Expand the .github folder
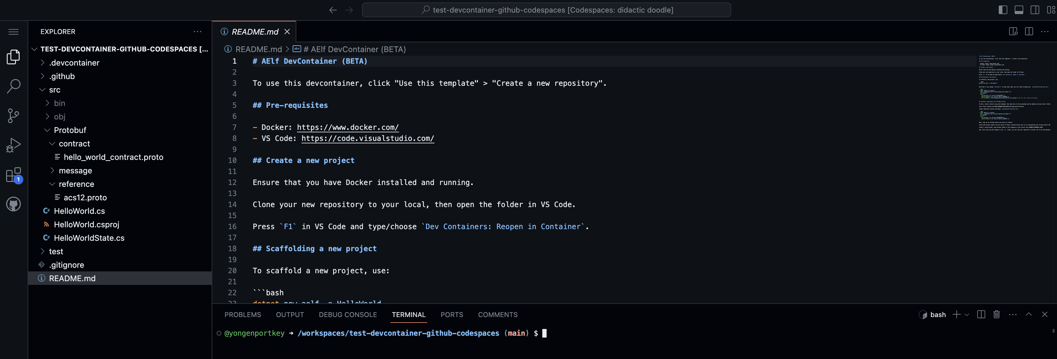This screenshot has height=359, width=1057. point(120,76)
